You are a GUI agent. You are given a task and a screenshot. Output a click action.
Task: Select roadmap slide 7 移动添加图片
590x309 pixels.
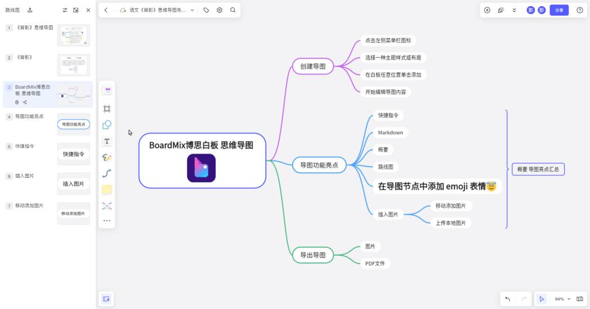[x=48, y=213]
